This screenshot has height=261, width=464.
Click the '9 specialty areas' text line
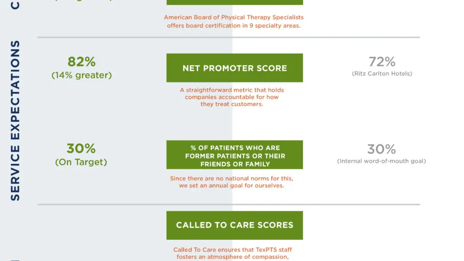pyautogui.click(x=233, y=26)
